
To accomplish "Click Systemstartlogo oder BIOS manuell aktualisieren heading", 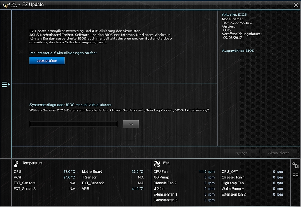I will pyautogui.click(x=70, y=105).
